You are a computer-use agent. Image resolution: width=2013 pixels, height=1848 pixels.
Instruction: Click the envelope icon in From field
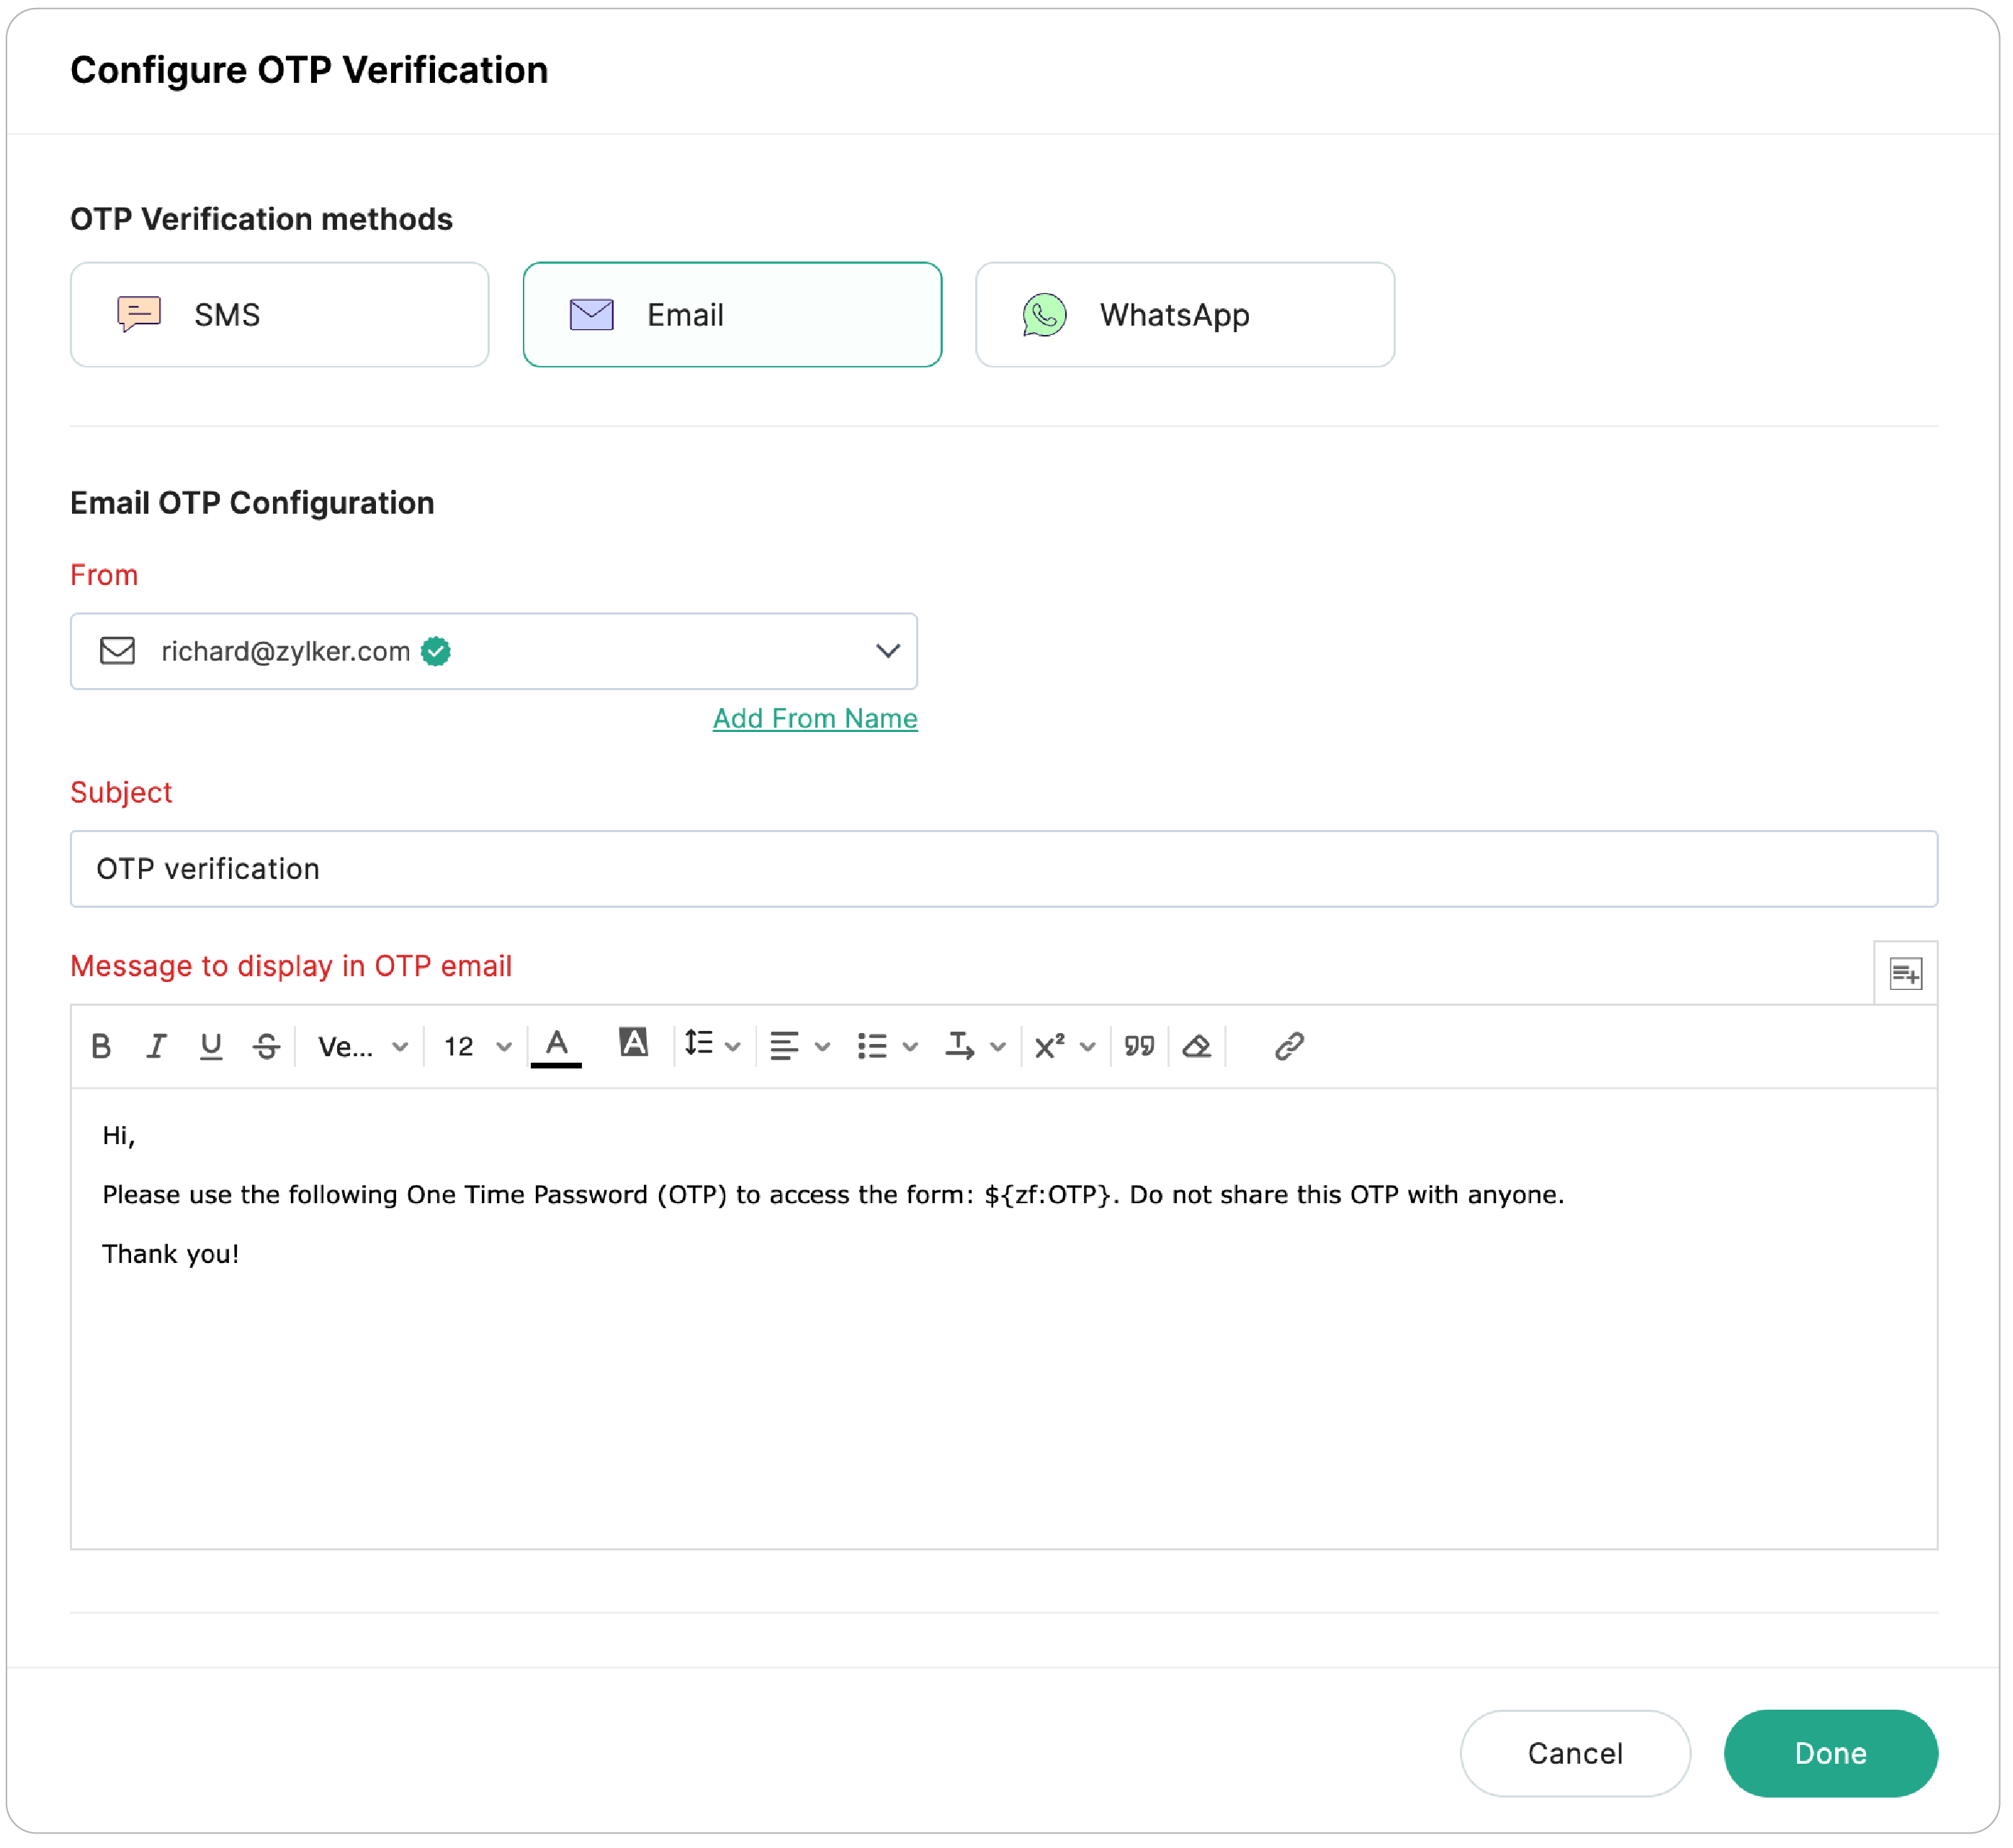coord(118,652)
